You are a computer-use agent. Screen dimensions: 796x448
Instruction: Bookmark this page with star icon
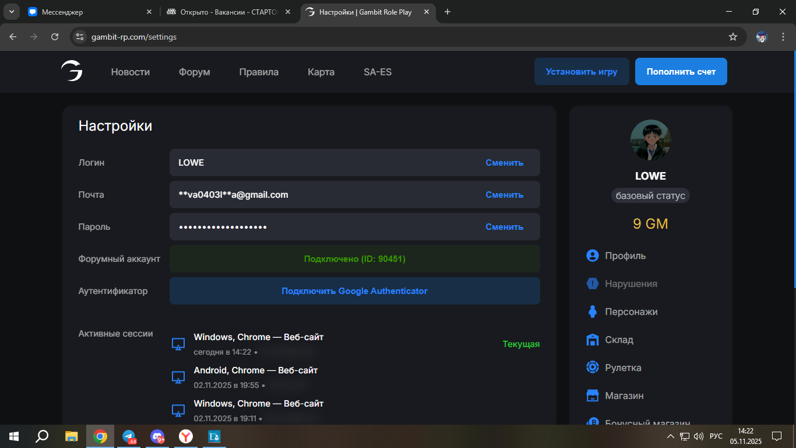click(732, 37)
